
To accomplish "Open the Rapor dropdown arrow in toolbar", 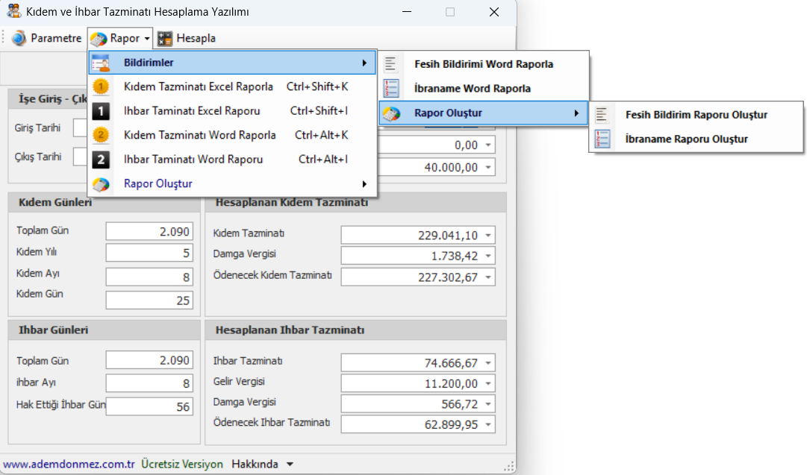I will (x=148, y=38).
